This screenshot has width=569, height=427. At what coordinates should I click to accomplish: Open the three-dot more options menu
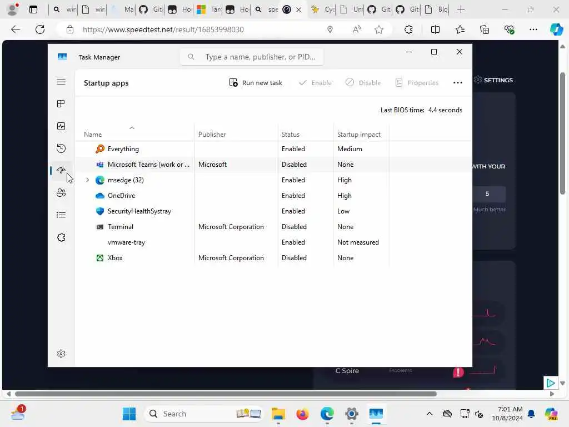[458, 83]
